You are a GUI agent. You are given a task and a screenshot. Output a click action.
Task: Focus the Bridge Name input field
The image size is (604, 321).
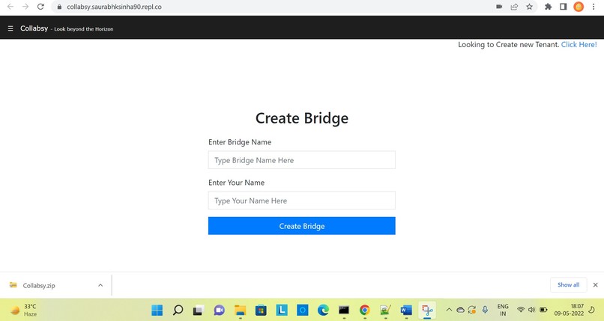(x=301, y=160)
